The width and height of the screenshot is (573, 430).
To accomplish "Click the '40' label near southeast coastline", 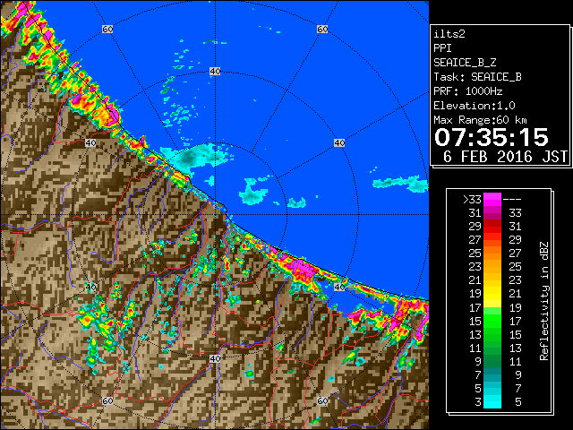I will pos(339,287).
